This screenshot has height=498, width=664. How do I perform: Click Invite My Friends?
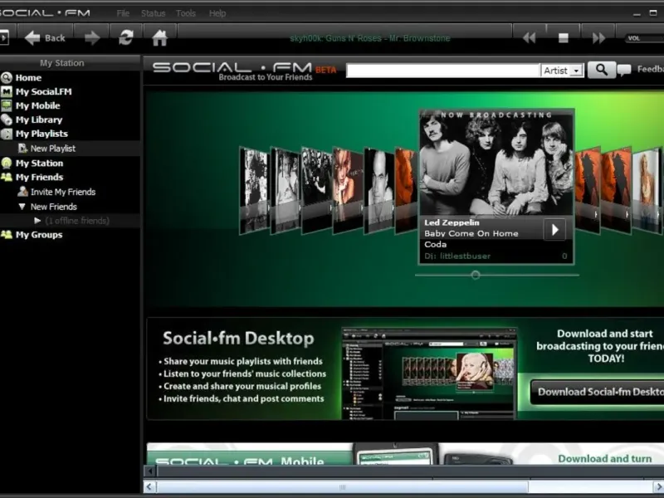click(x=62, y=192)
